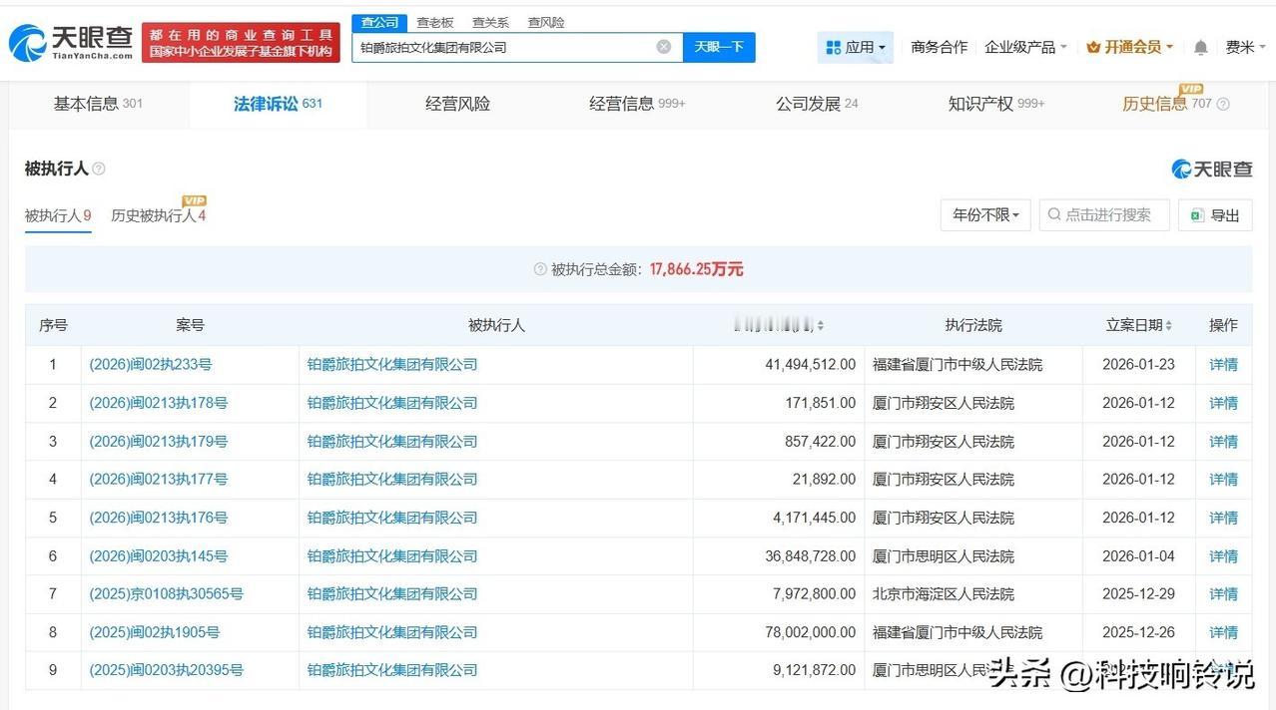Toggle sorting on the amount column
1276x710 pixels.
[x=822, y=325]
